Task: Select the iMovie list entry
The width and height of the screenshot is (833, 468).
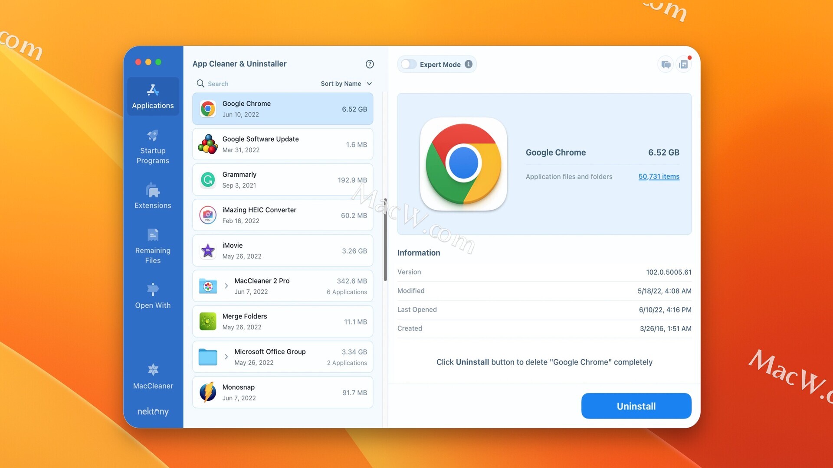Action: [x=283, y=250]
